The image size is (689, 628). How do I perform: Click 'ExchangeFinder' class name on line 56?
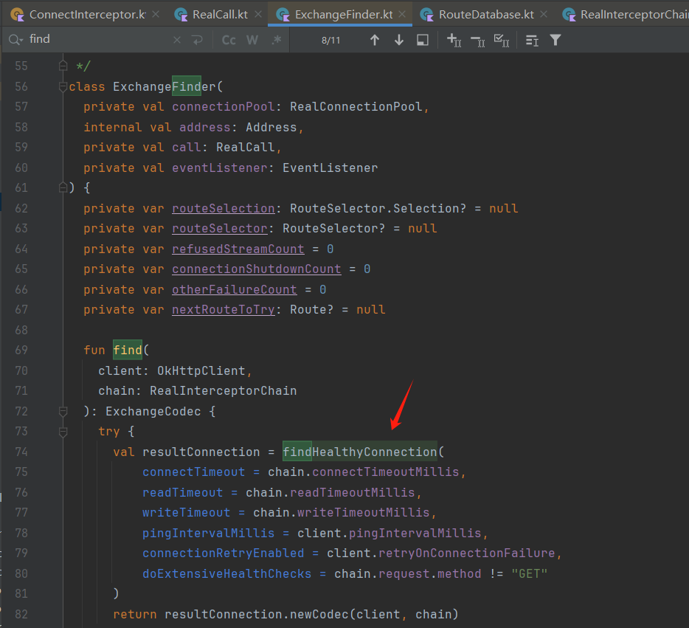point(165,86)
